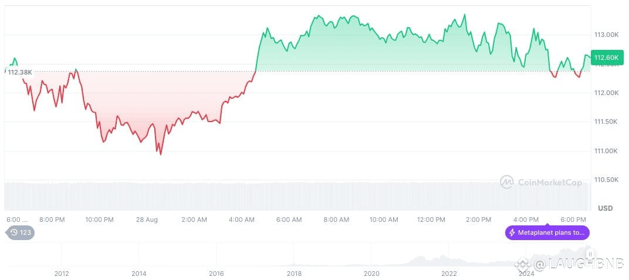This screenshot has width=629, height=280.
Task: Open the 123 historical events badge
Action: coord(20,232)
